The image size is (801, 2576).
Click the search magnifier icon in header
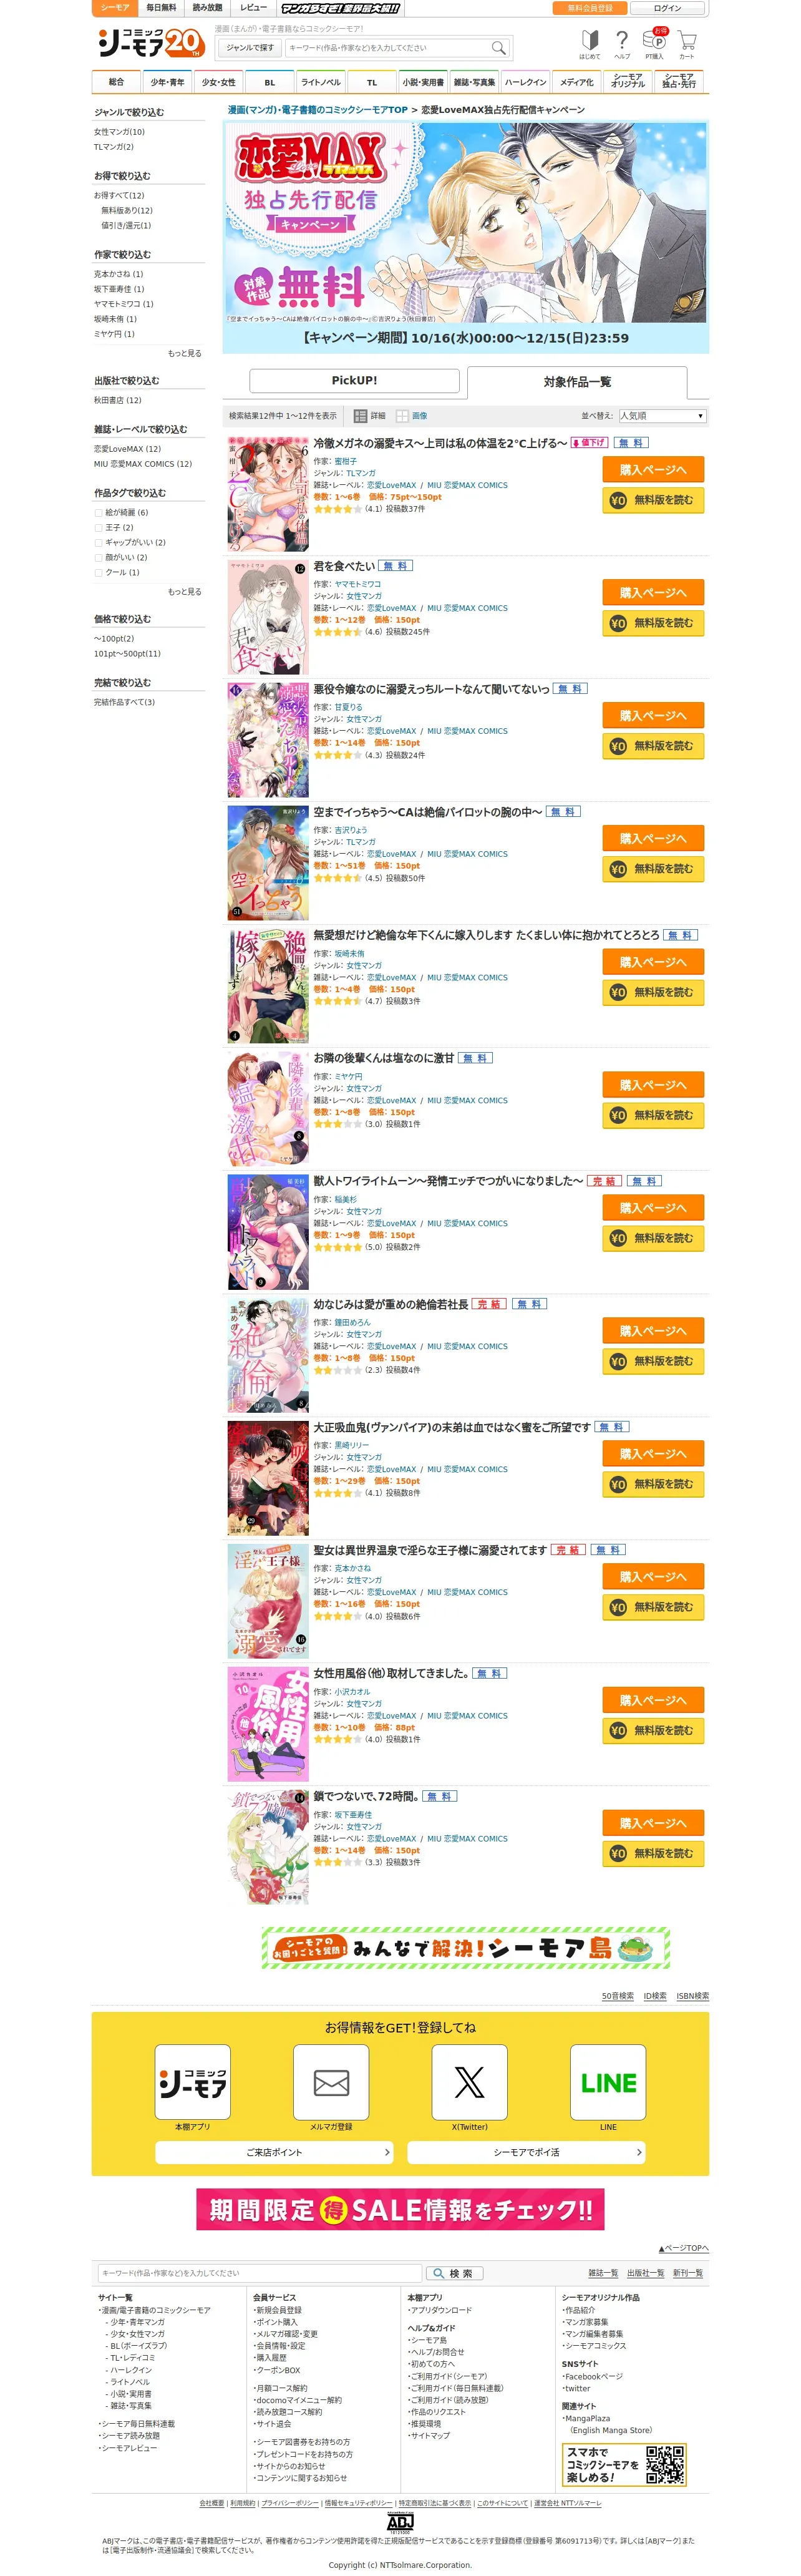coord(498,48)
